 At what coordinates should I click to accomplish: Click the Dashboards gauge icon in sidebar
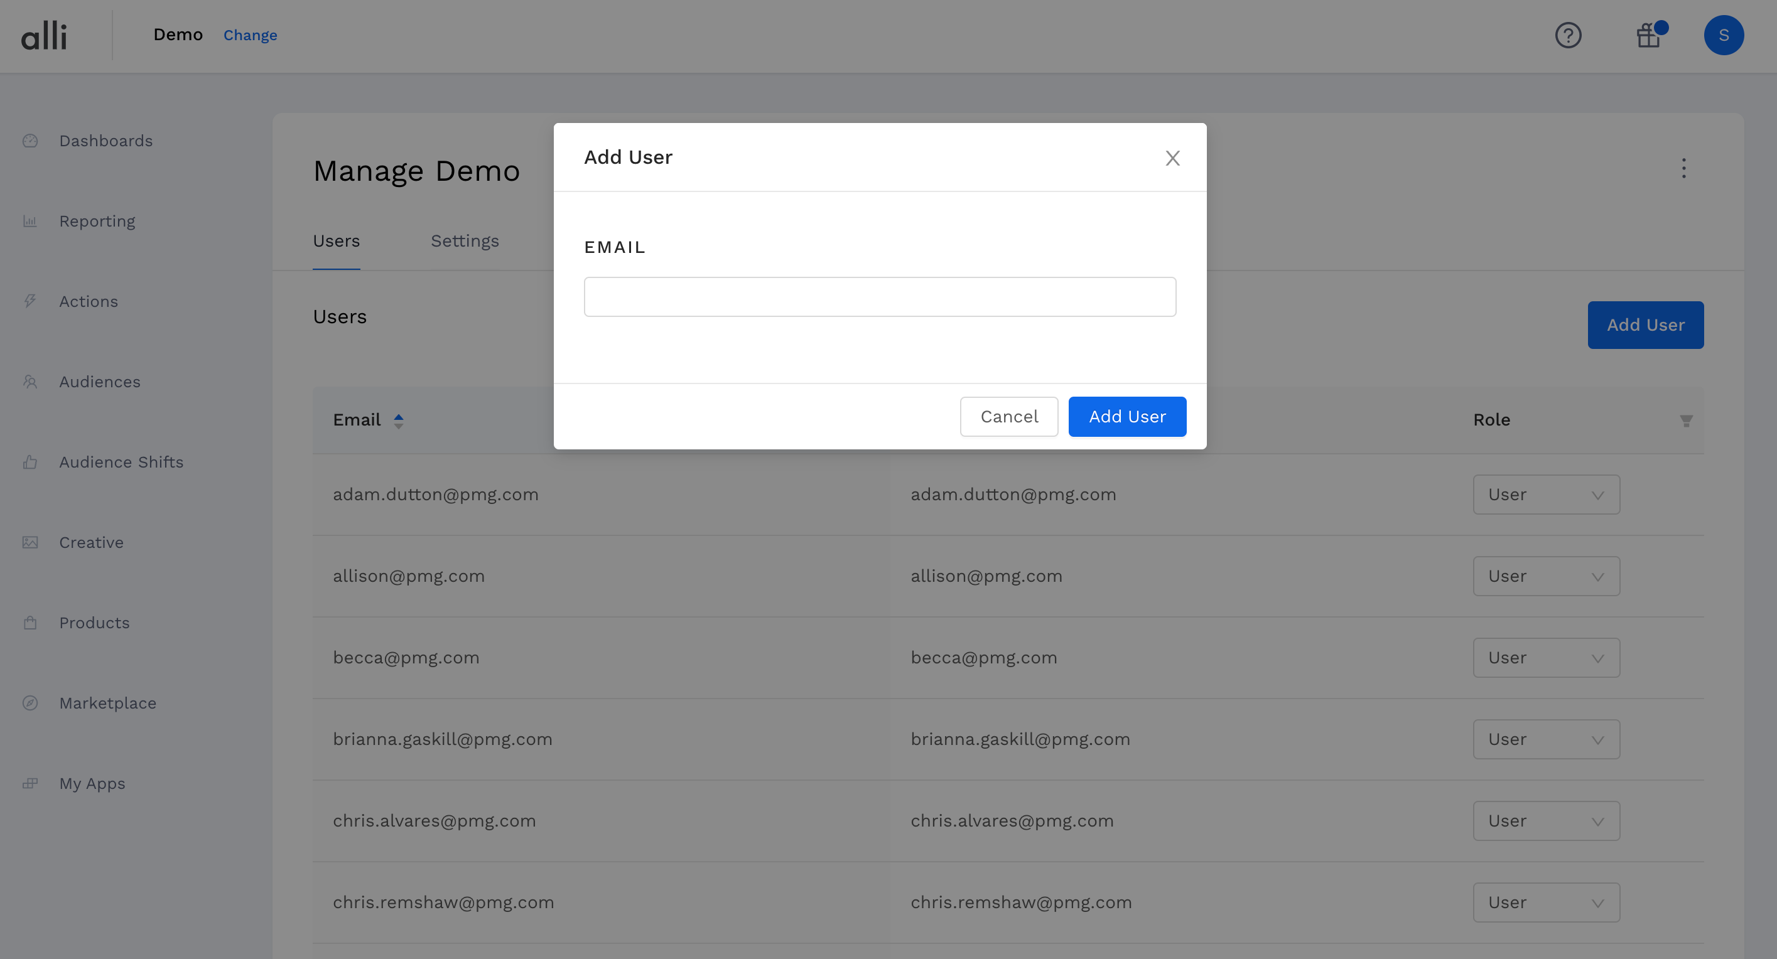coord(30,141)
